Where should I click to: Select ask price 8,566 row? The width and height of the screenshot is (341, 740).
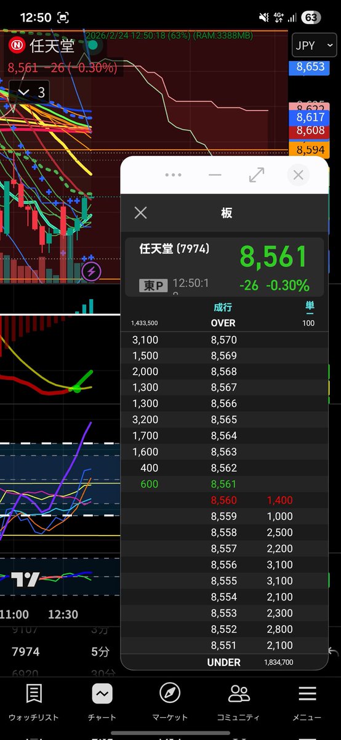pos(224,404)
